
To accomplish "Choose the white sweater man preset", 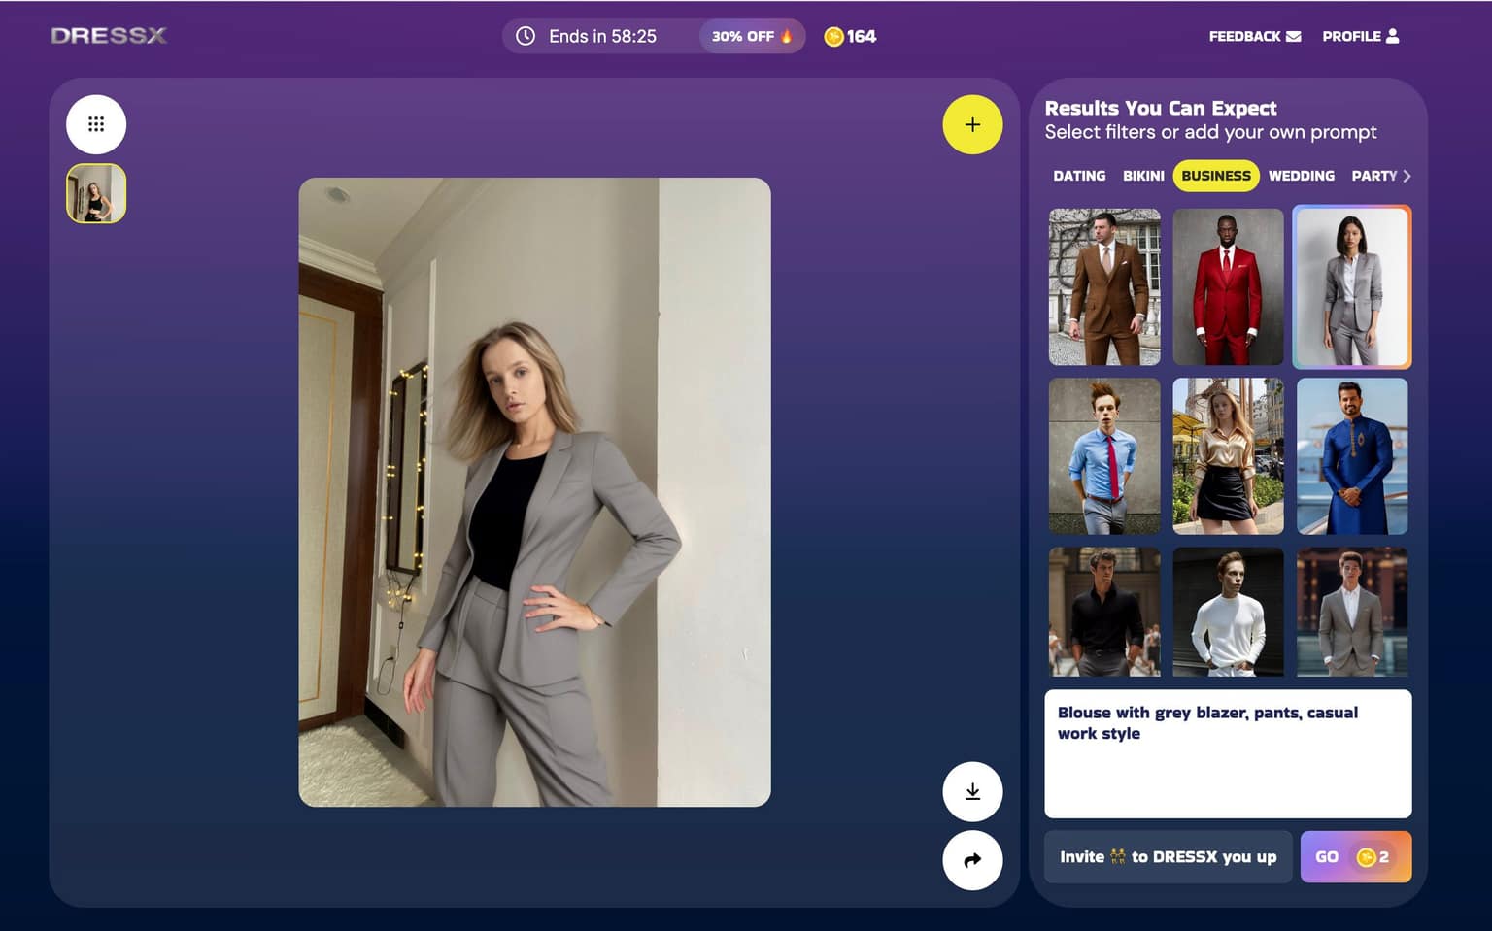I will click(x=1228, y=612).
